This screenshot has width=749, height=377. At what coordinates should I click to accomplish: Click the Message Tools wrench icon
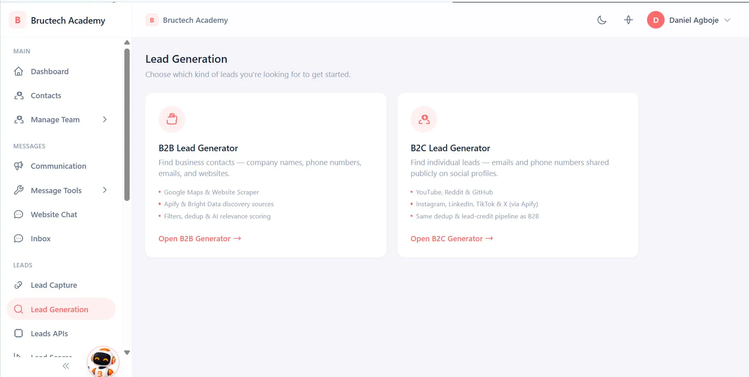coord(18,190)
